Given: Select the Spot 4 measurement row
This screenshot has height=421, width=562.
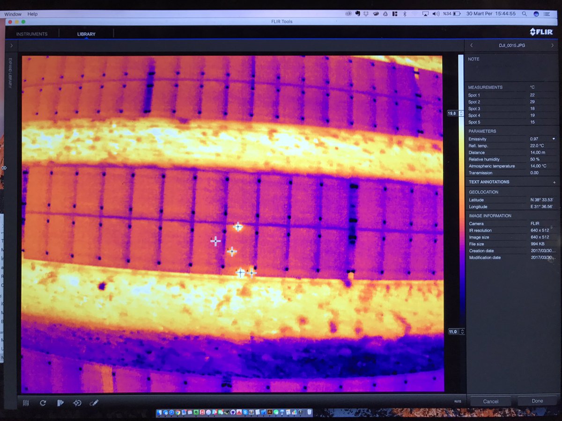Looking at the screenshot, I should 511,115.
